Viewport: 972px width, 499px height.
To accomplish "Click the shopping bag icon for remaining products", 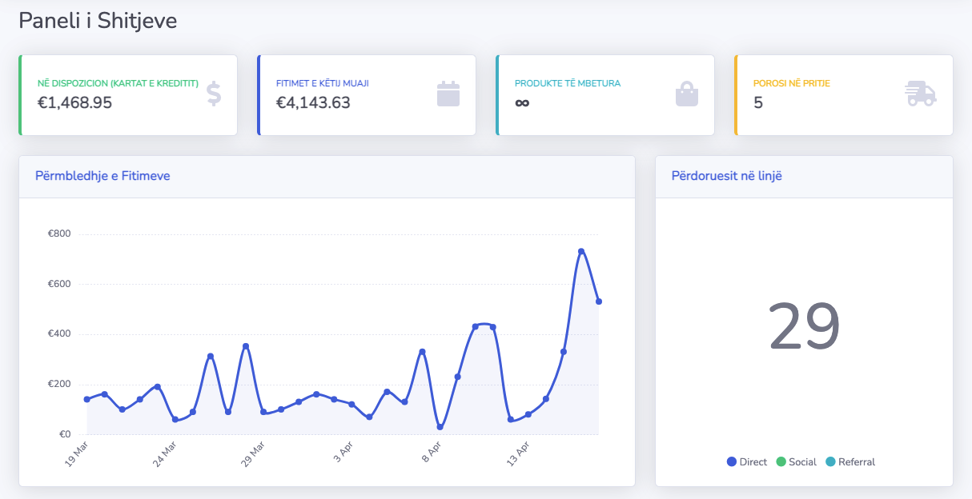I will [687, 94].
